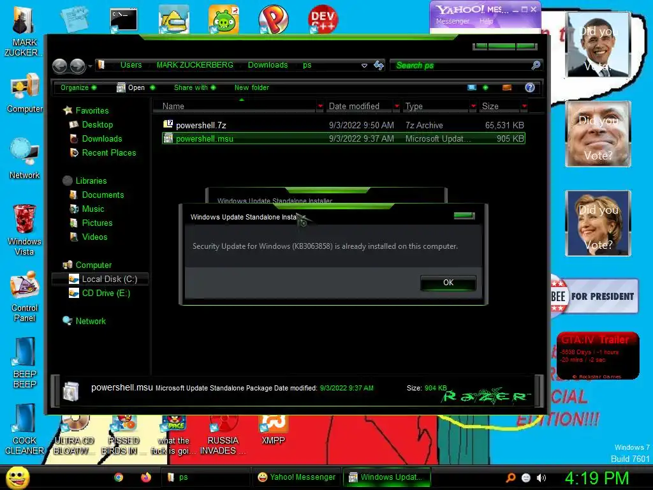Launch the Angry Birds pig desktop shortcut
653x490 pixels.
pos(224,19)
